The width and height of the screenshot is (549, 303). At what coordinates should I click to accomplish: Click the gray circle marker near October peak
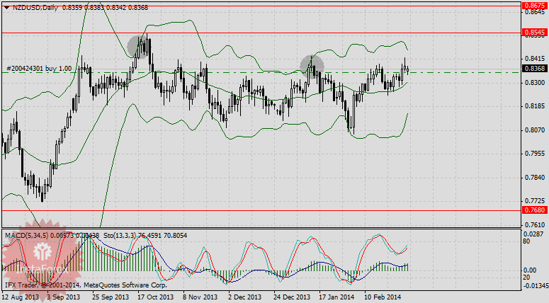(x=139, y=46)
